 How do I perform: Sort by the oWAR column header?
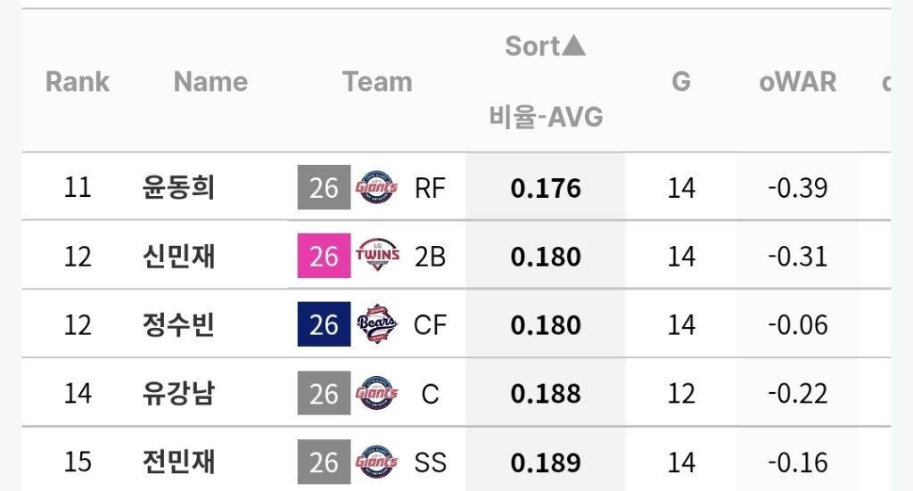[x=798, y=81]
